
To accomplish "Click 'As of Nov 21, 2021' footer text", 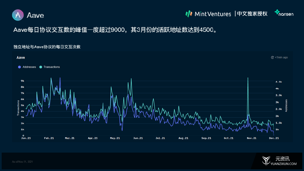I will (22, 162).
